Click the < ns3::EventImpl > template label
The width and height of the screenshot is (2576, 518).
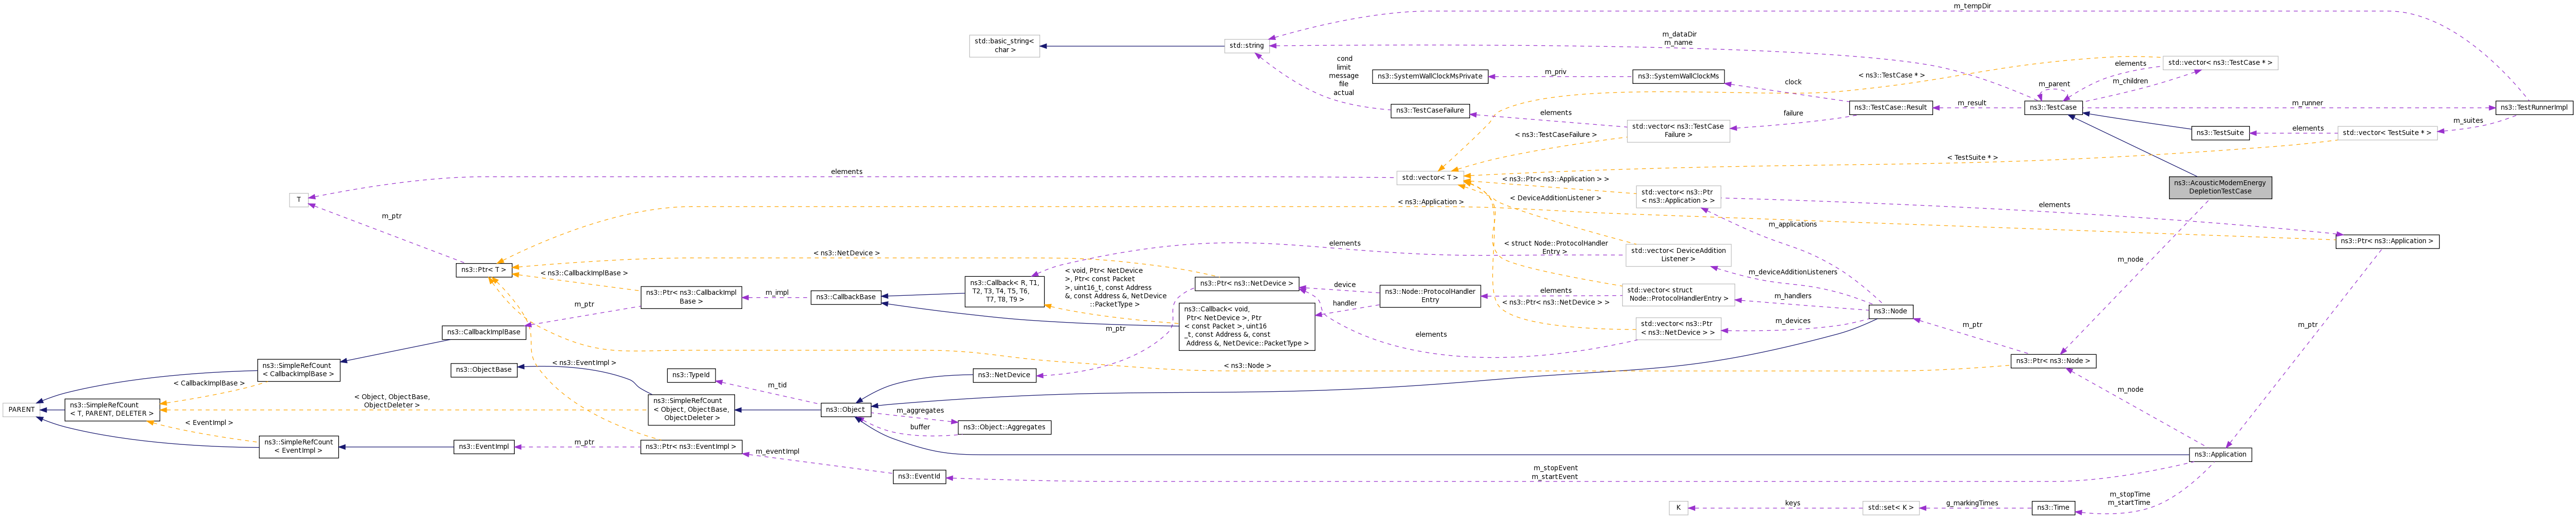(583, 363)
